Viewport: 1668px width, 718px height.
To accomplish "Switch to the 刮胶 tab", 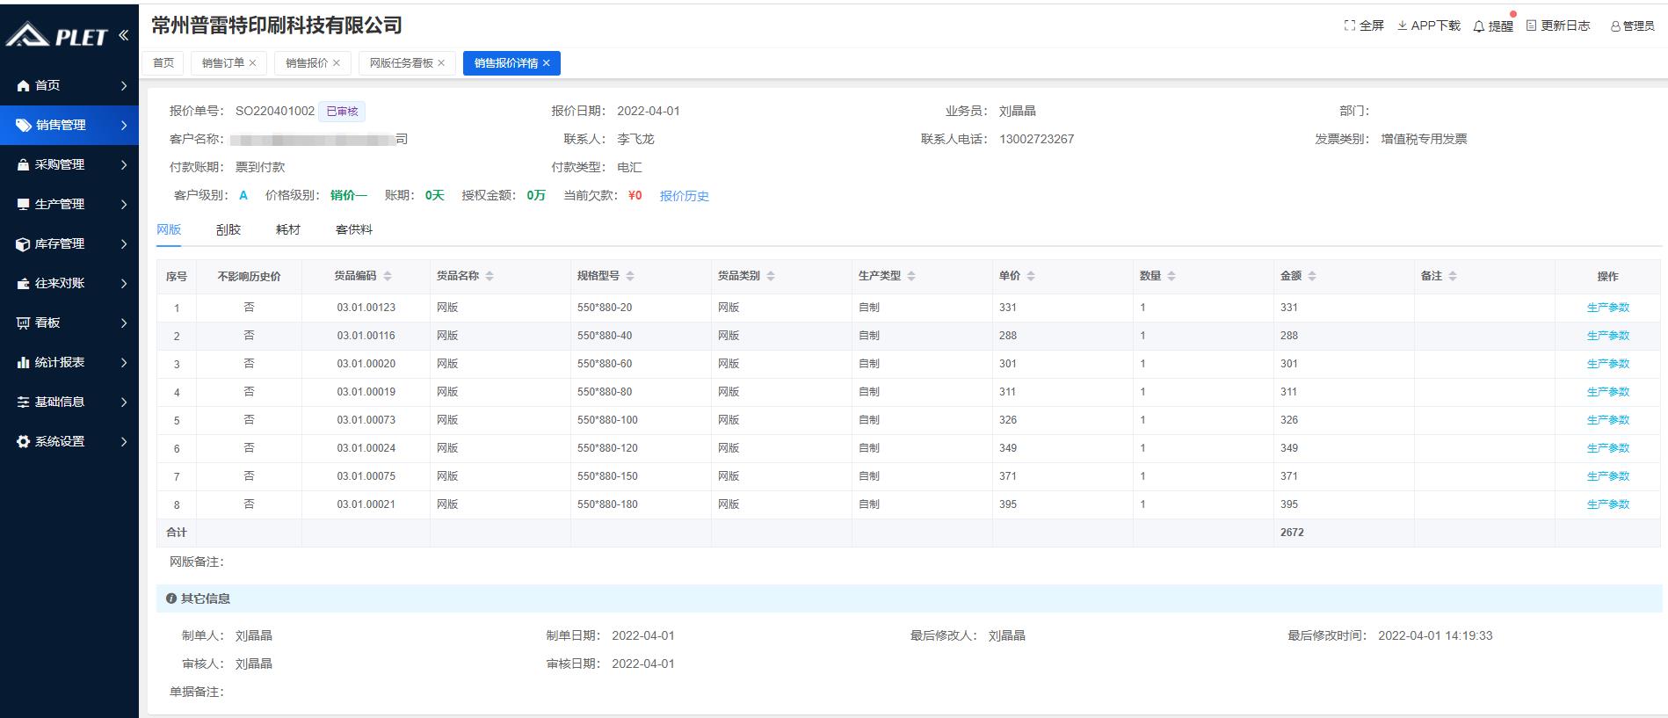I will click(x=228, y=229).
